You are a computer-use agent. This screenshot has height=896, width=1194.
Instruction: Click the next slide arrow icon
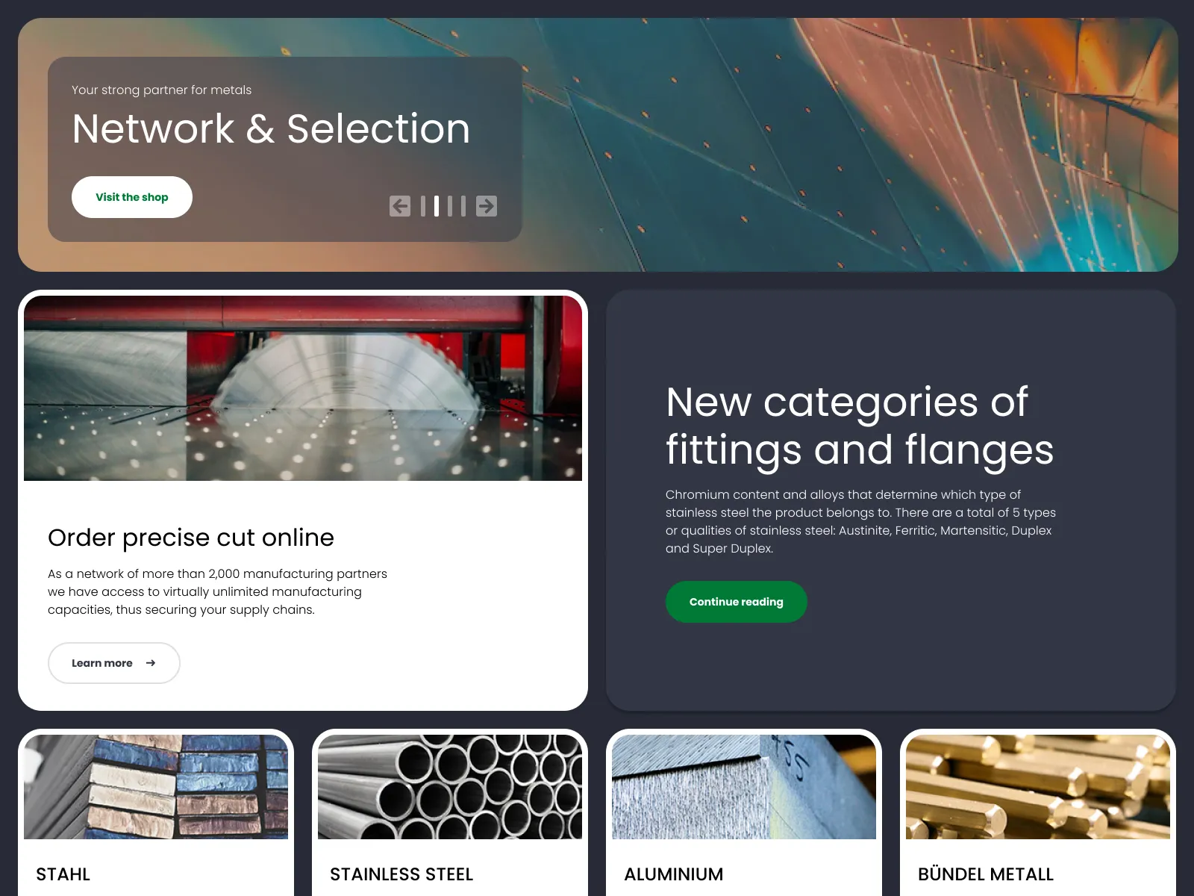point(487,206)
